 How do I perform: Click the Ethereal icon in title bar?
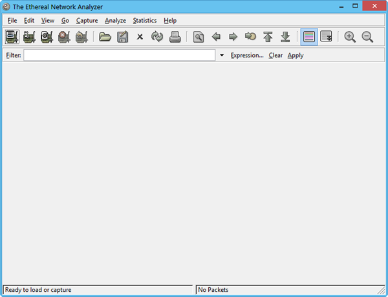point(6,6)
